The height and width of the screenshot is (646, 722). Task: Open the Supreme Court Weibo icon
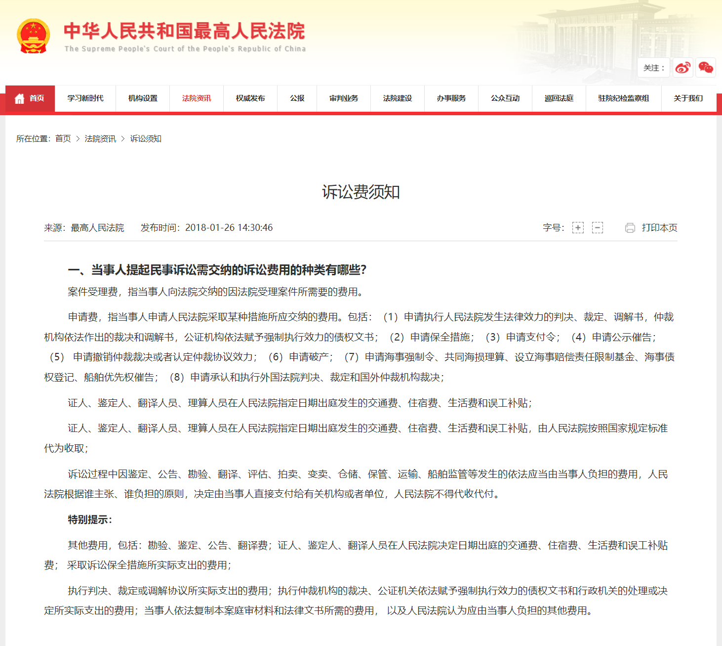(683, 68)
